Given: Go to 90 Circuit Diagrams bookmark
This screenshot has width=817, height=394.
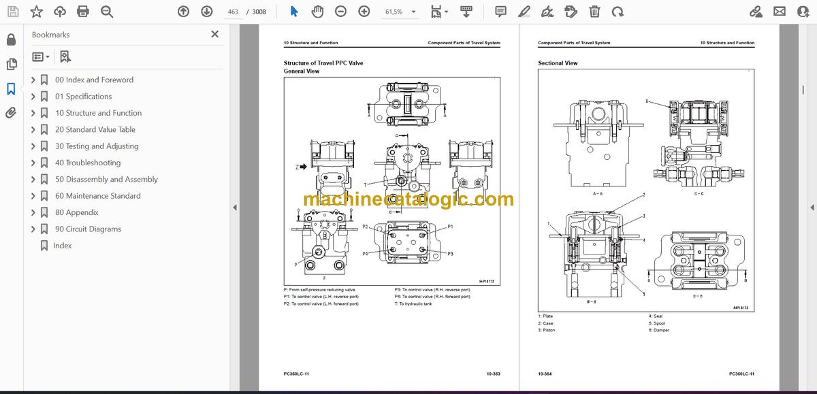Looking at the screenshot, I should point(88,229).
